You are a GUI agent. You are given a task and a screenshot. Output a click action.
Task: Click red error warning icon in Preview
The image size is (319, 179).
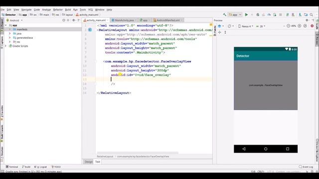tap(312, 26)
